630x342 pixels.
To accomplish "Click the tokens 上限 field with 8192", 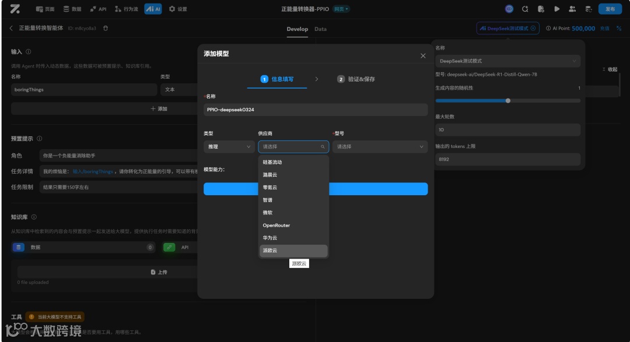I will tap(508, 160).
